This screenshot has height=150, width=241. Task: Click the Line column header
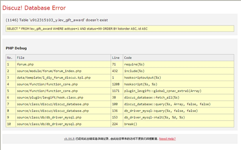[117, 58]
